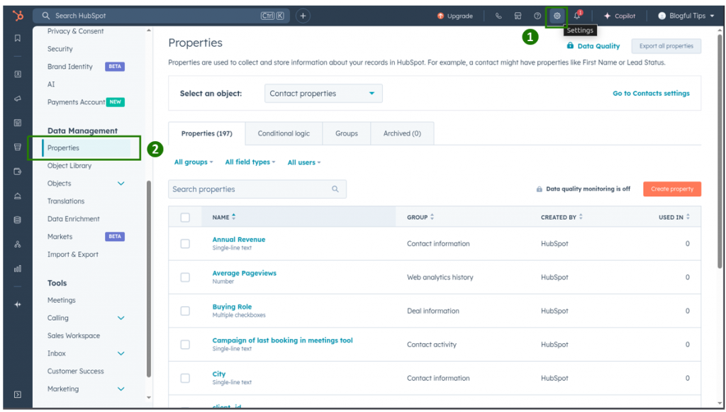Click the collapse navigation icon at bottom left

[x=18, y=394]
